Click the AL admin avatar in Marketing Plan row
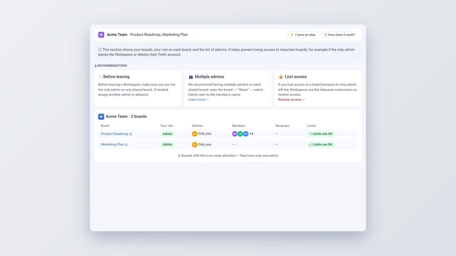The image size is (456, 256). pyautogui.click(x=195, y=144)
